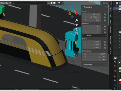Image resolution: width=121 pixels, height=91 pixels.
Task: Open the View sidebar tab
Action: [x=111, y=22]
